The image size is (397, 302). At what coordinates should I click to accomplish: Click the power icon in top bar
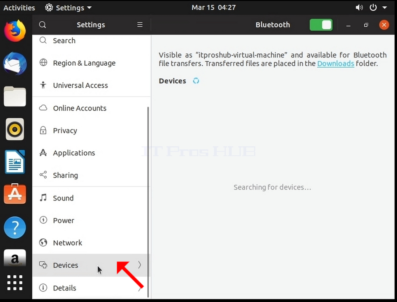(x=373, y=7)
